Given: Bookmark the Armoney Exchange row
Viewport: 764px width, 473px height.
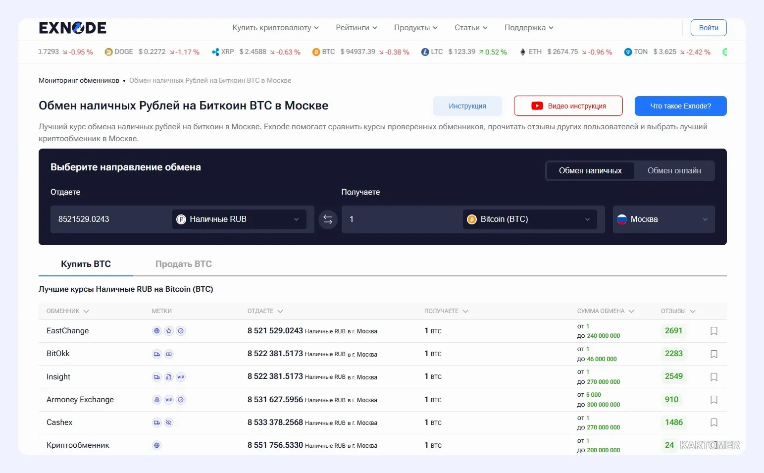Looking at the screenshot, I should pyautogui.click(x=714, y=400).
